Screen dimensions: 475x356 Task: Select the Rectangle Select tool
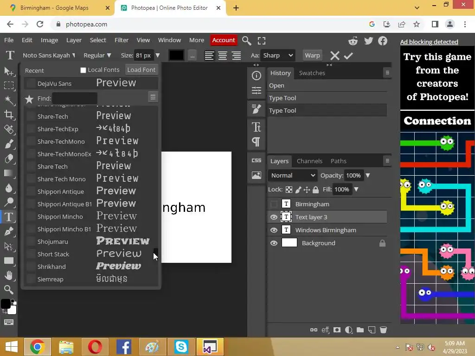pyautogui.click(x=9, y=86)
